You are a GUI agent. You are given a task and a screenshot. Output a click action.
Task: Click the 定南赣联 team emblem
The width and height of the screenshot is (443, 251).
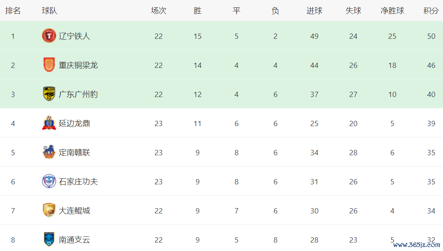pyautogui.click(x=49, y=152)
